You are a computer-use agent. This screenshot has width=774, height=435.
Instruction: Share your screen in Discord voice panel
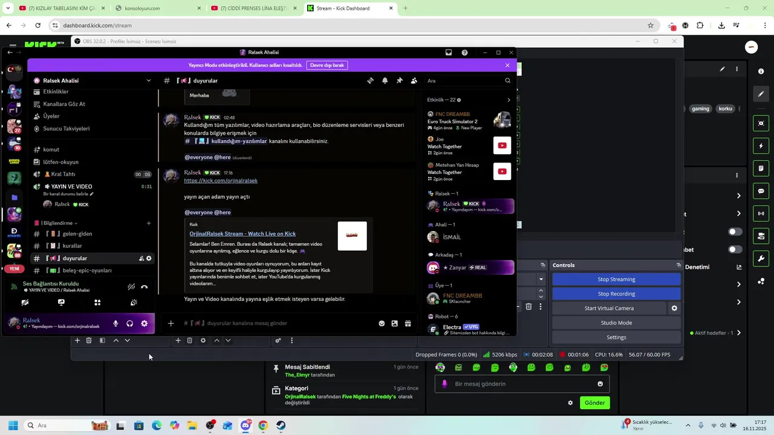click(61, 302)
